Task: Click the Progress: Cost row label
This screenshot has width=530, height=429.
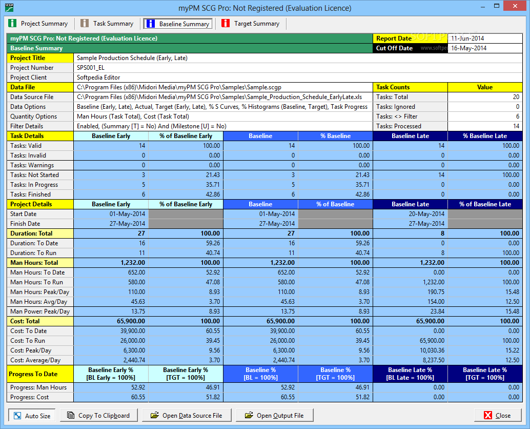Action: coord(40,397)
